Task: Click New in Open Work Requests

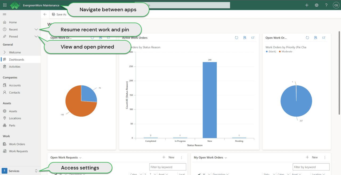Action: tap(168, 157)
